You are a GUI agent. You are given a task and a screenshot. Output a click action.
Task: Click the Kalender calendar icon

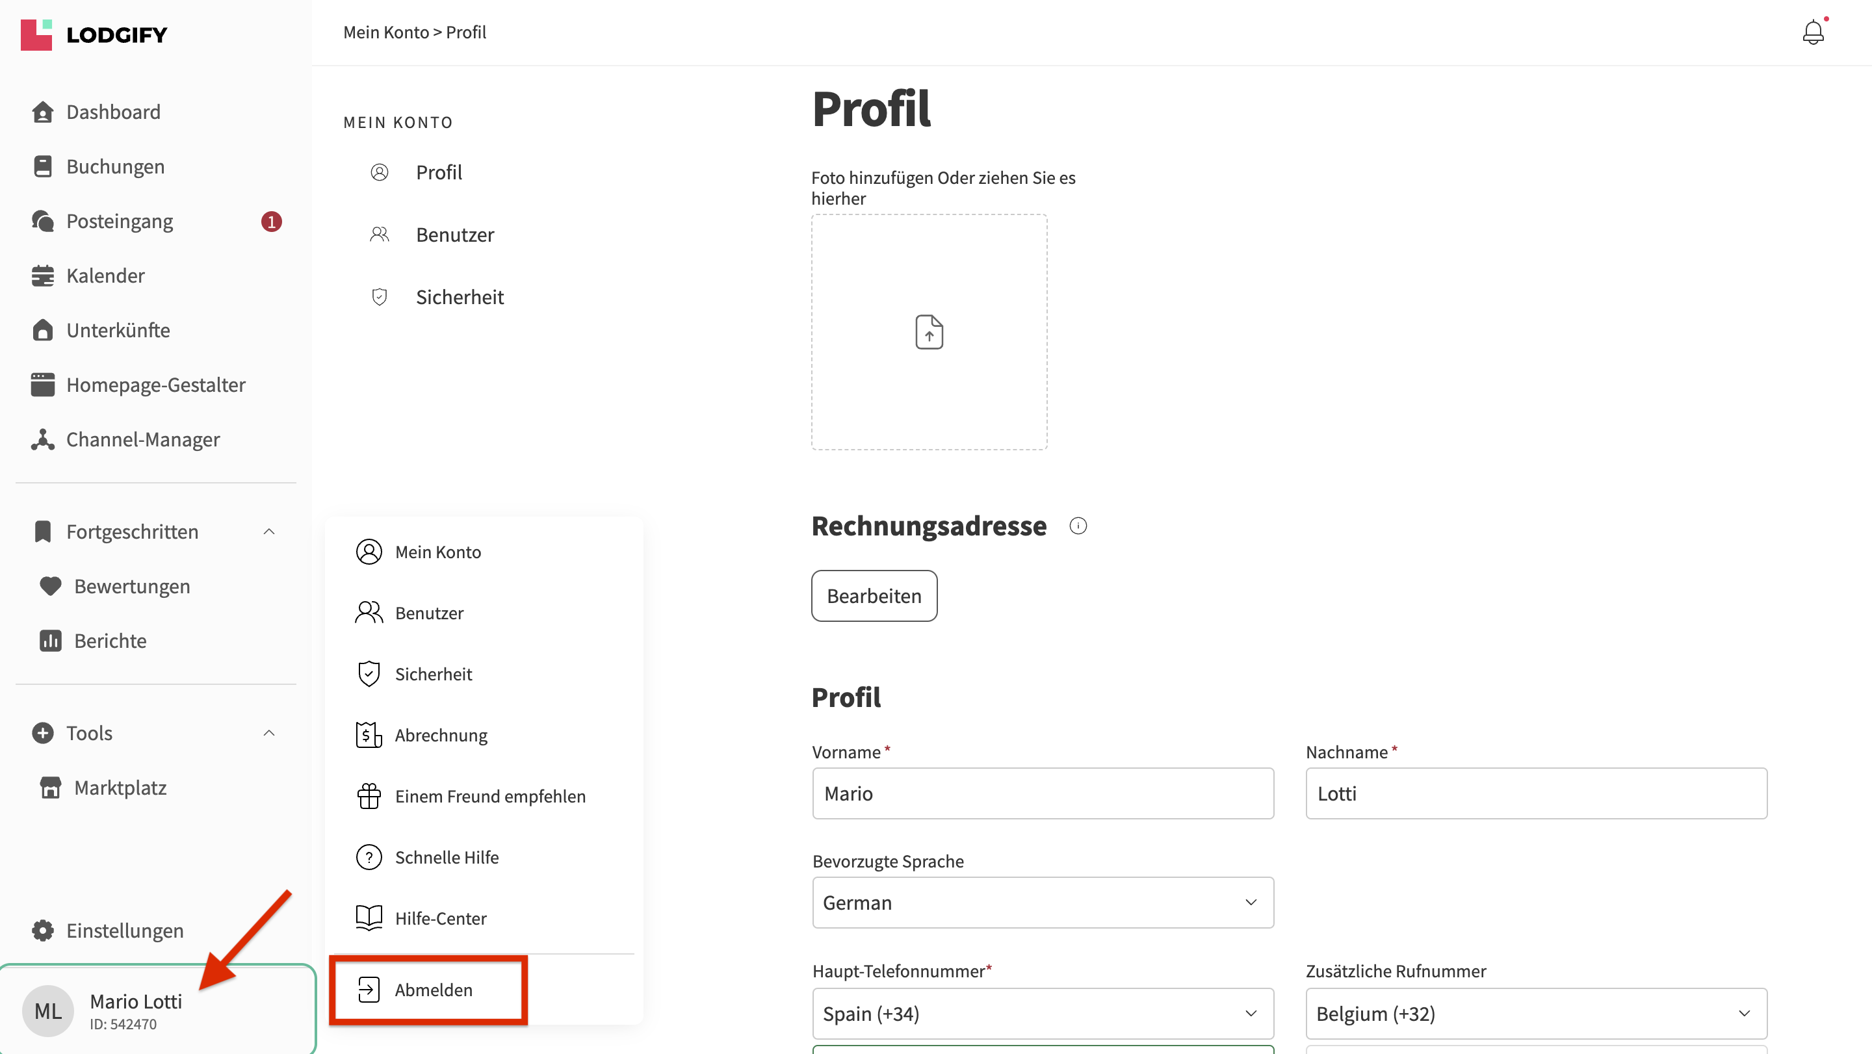coord(43,276)
